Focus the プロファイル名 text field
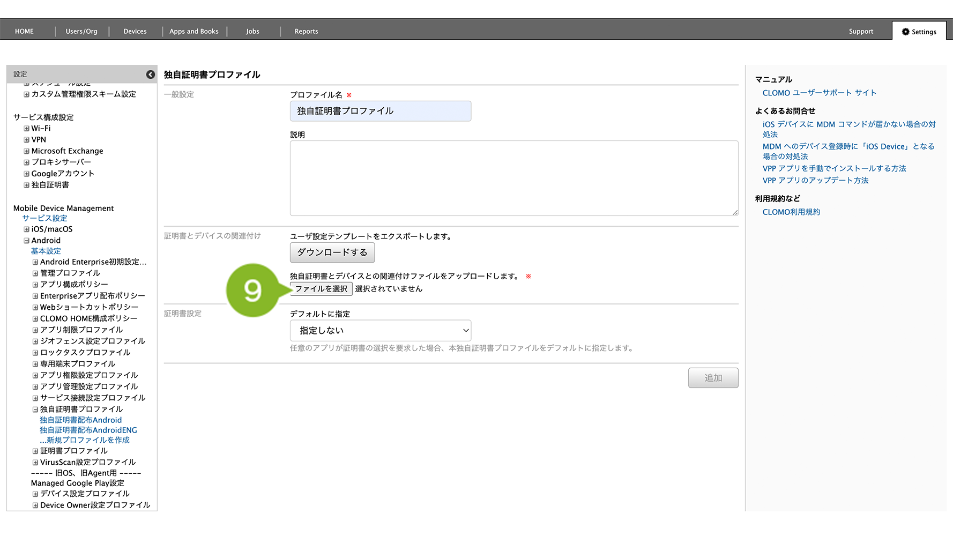The width and height of the screenshot is (953, 536). tap(380, 111)
